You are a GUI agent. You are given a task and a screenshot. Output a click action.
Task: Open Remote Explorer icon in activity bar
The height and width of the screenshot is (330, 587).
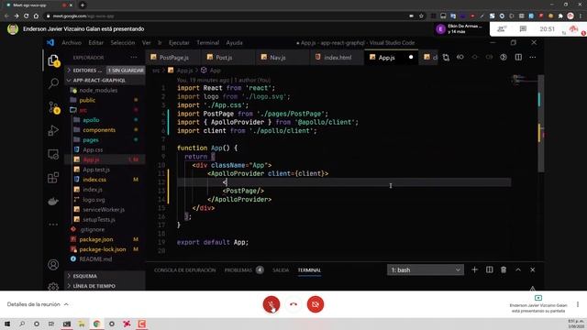point(53,154)
